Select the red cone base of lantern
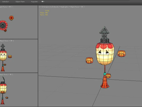 tap(105, 82)
